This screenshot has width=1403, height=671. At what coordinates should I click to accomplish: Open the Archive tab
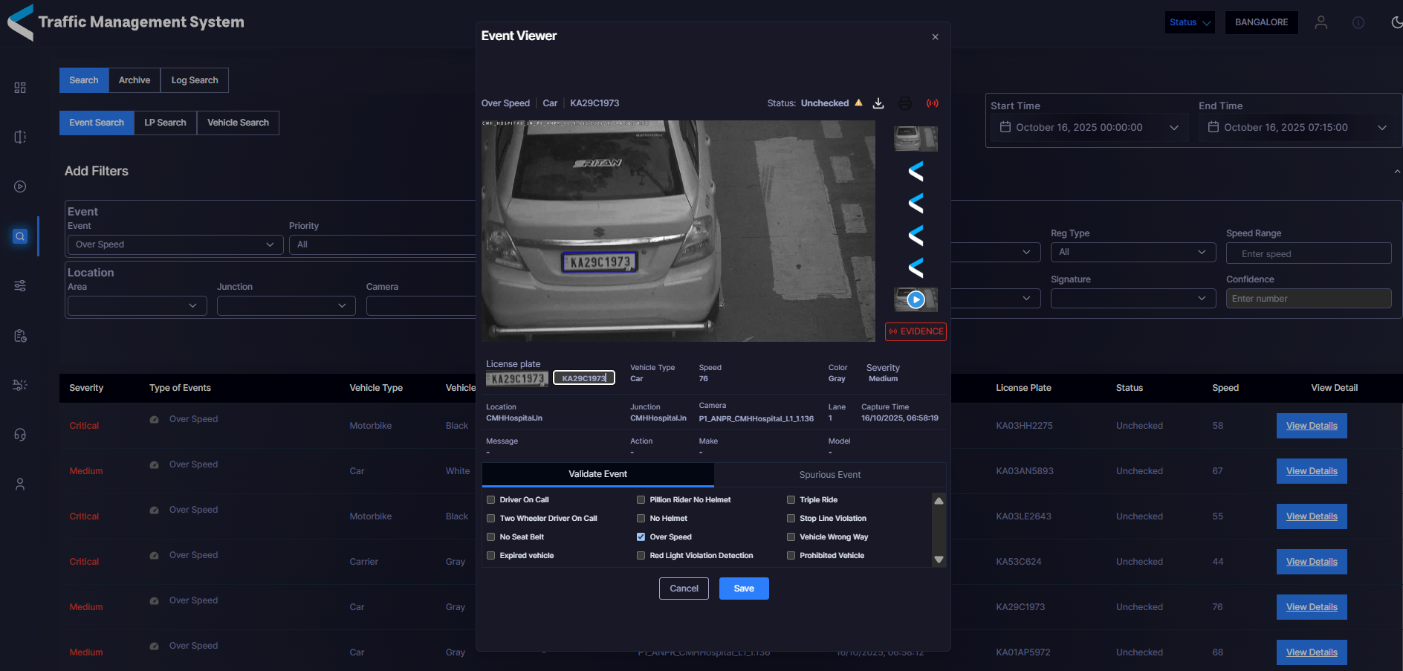[x=135, y=80]
